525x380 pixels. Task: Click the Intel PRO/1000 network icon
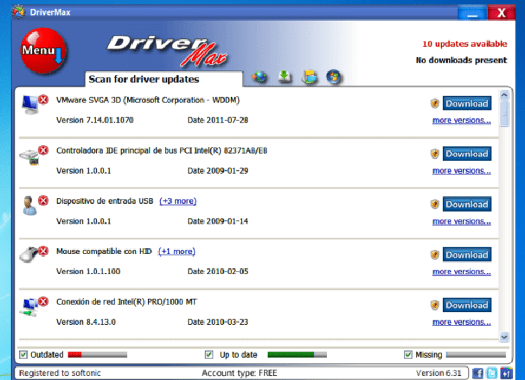click(30, 308)
